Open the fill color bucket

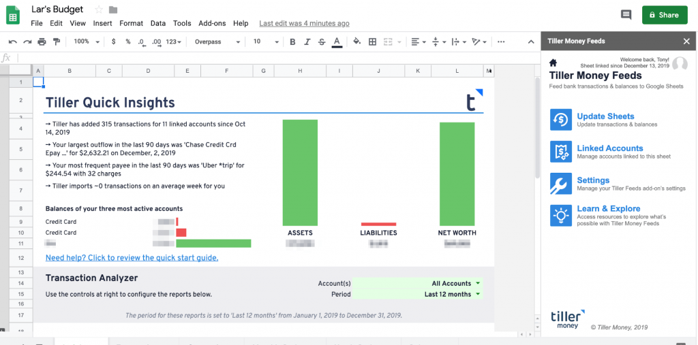coord(357,42)
